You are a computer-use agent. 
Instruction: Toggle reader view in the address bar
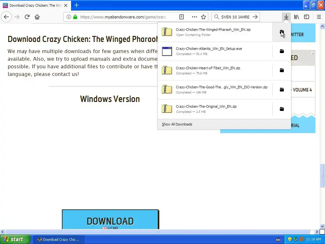(181, 17)
